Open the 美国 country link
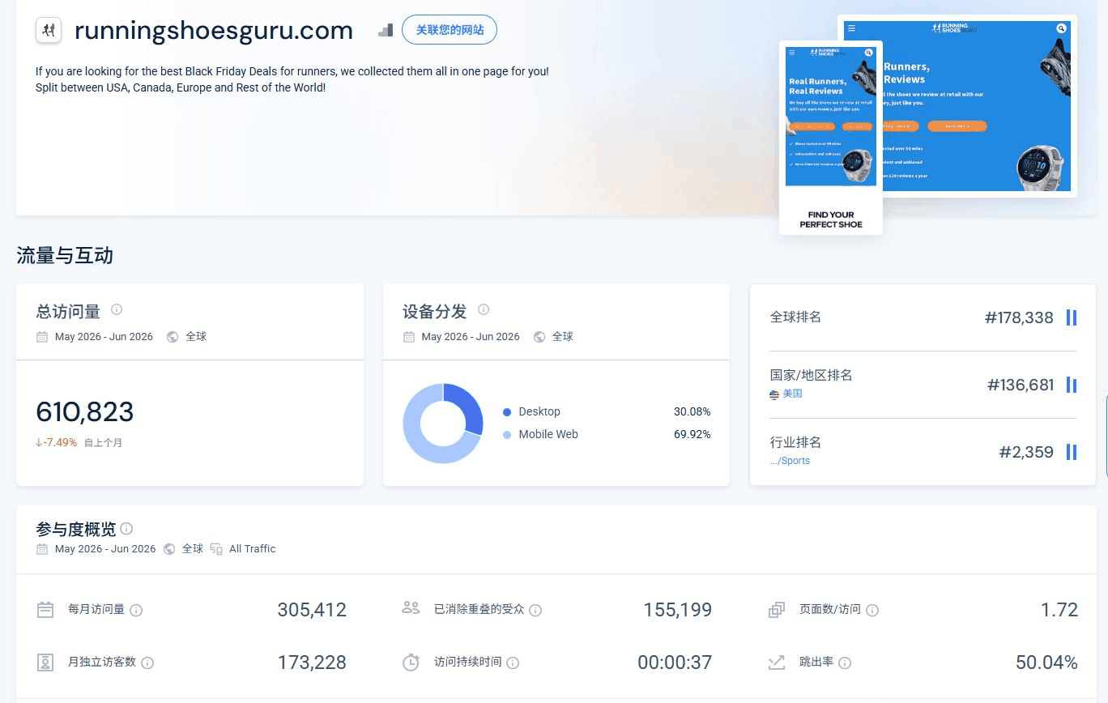Image resolution: width=1108 pixels, height=703 pixels. [792, 394]
